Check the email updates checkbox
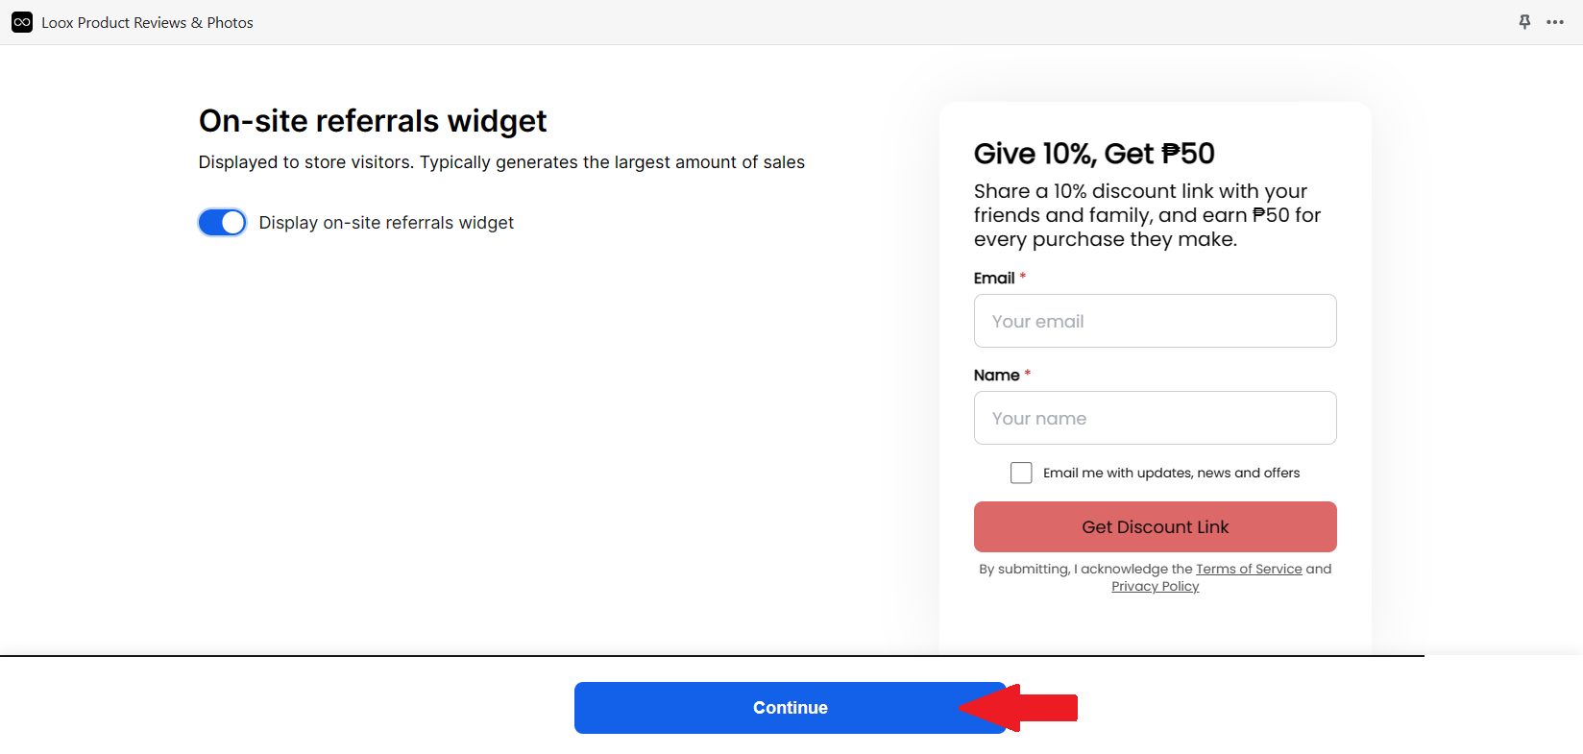1583x754 pixels. (1021, 473)
